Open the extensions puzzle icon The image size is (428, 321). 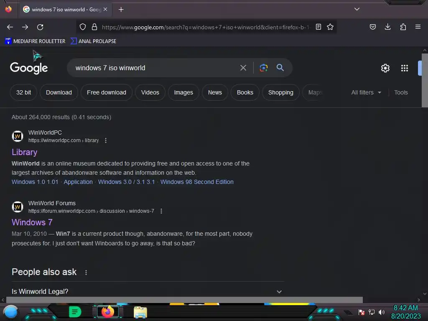pyautogui.click(x=403, y=27)
